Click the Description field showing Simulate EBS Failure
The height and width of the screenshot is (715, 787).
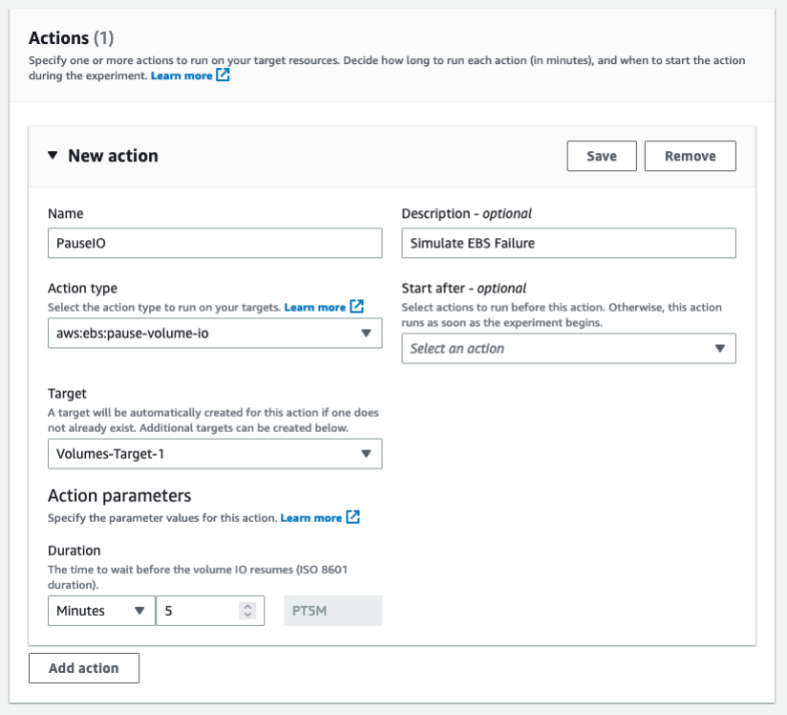(568, 243)
